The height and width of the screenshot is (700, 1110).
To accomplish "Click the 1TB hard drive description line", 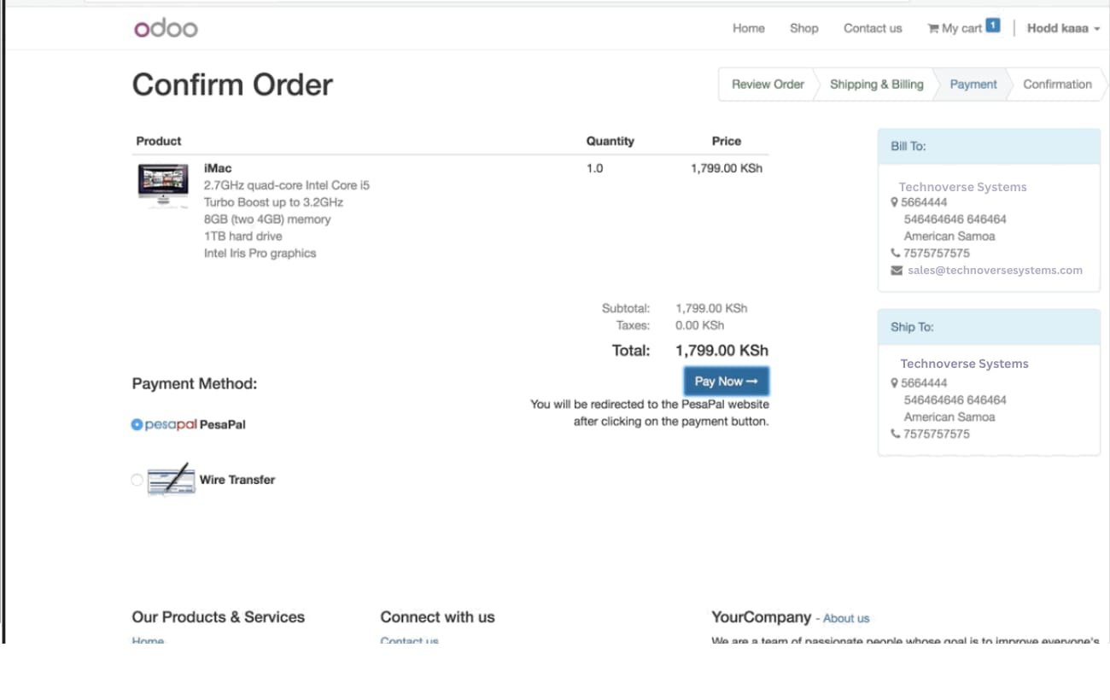I will pos(242,236).
